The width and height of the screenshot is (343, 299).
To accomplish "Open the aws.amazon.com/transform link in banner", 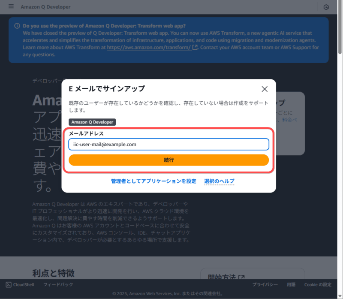I will click(x=149, y=48).
